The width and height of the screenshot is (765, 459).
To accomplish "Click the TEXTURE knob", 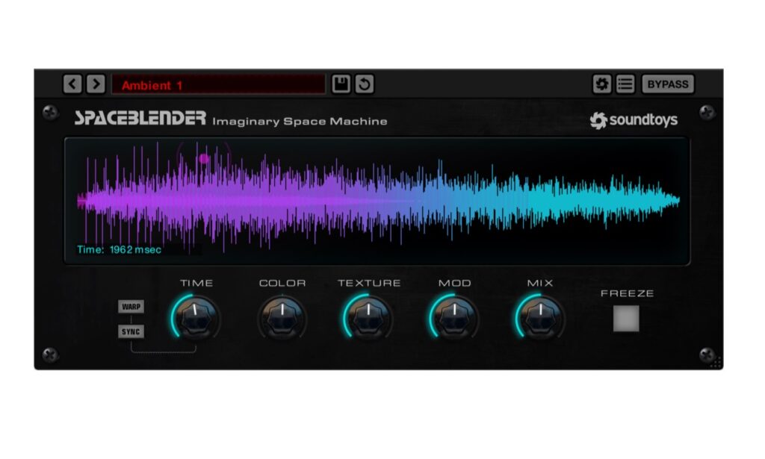I will (368, 318).
